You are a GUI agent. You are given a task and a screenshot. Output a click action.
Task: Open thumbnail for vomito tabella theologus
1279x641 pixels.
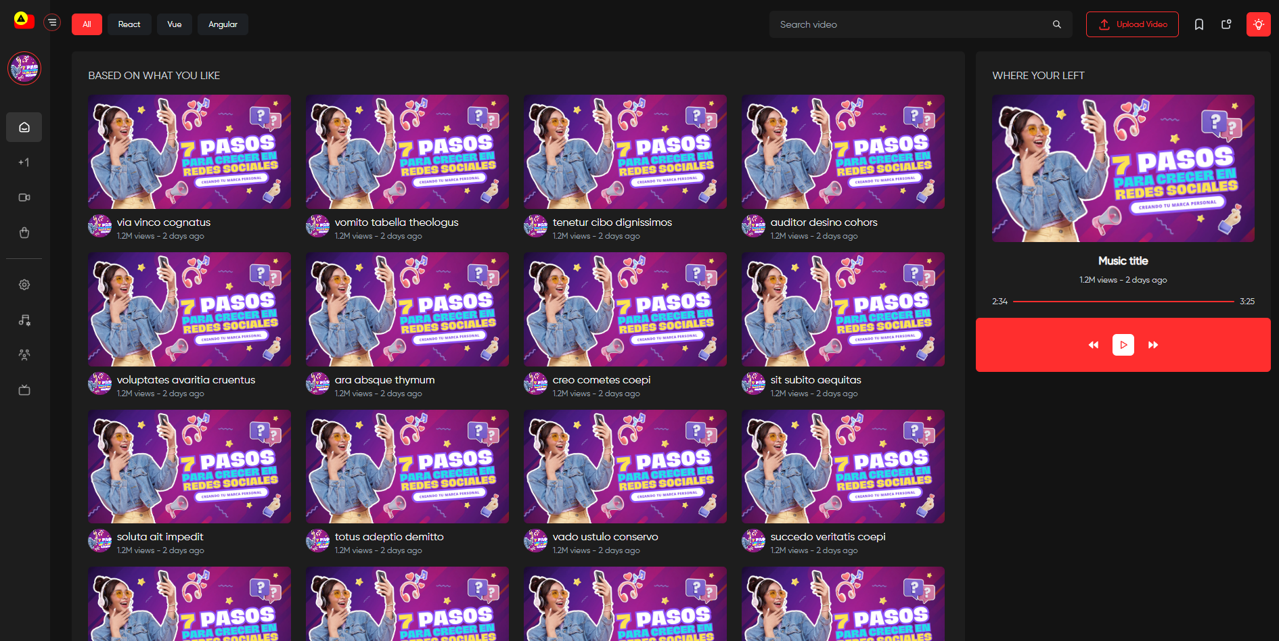(x=407, y=151)
